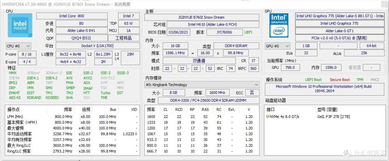Click the ALUs 256 value

[364, 53]
